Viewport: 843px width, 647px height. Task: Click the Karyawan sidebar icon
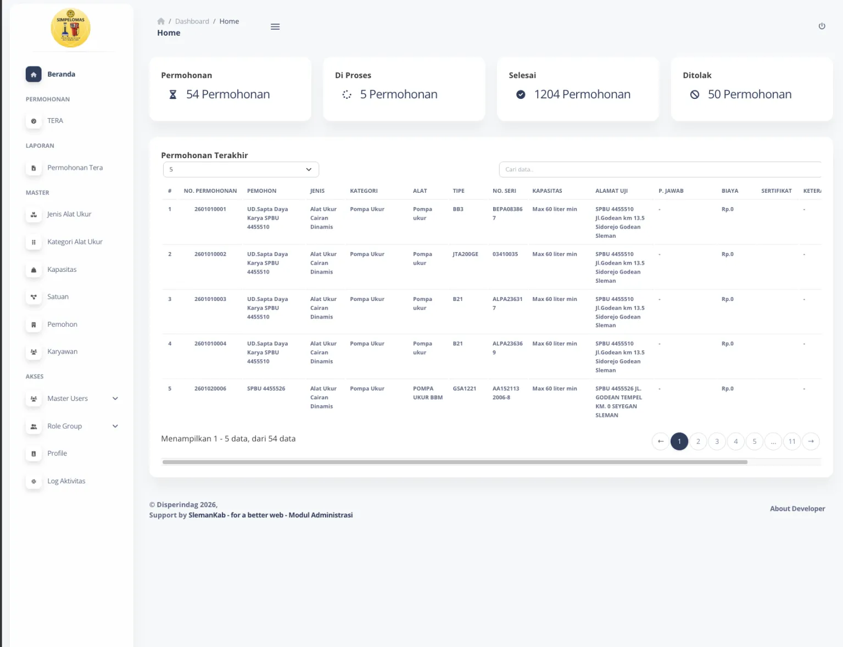tap(34, 352)
